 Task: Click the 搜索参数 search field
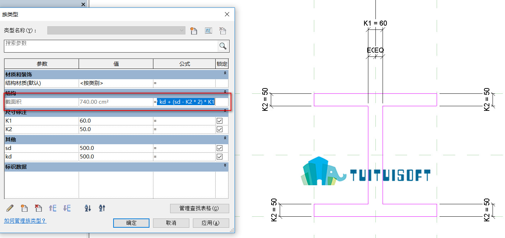pyautogui.click(x=111, y=46)
